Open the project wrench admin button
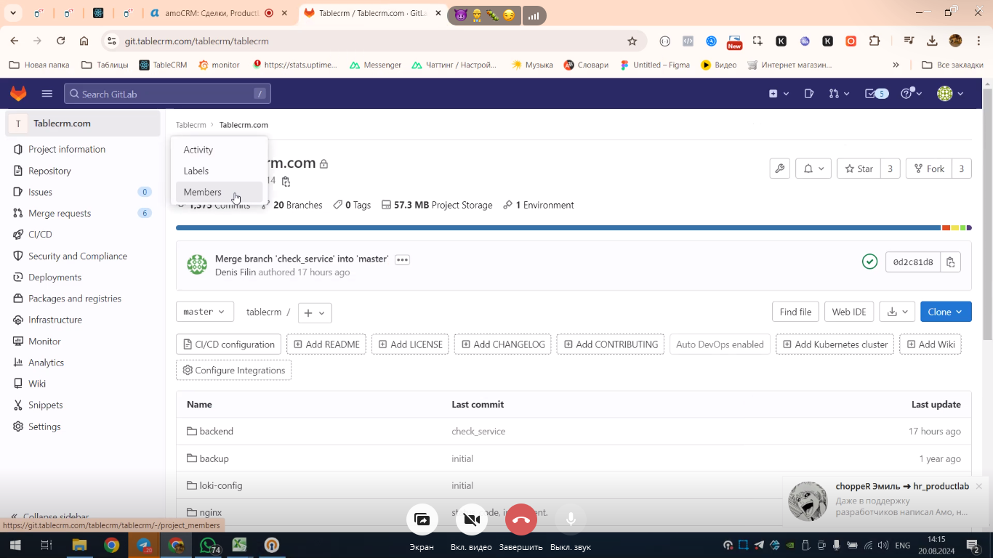 (x=779, y=169)
